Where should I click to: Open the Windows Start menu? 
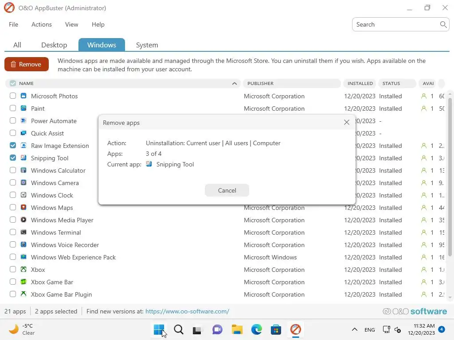tap(159, 329)
